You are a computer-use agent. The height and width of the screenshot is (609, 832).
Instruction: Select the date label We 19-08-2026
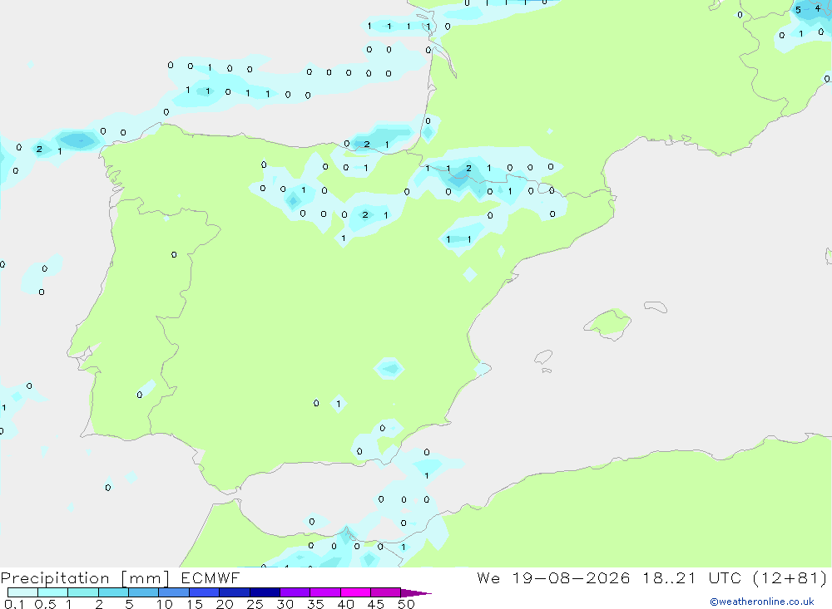[x=553, y=577]
